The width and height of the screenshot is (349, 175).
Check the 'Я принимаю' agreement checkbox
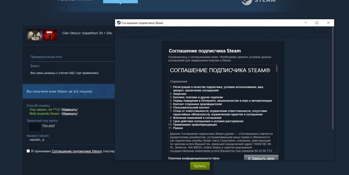[28, 151]
